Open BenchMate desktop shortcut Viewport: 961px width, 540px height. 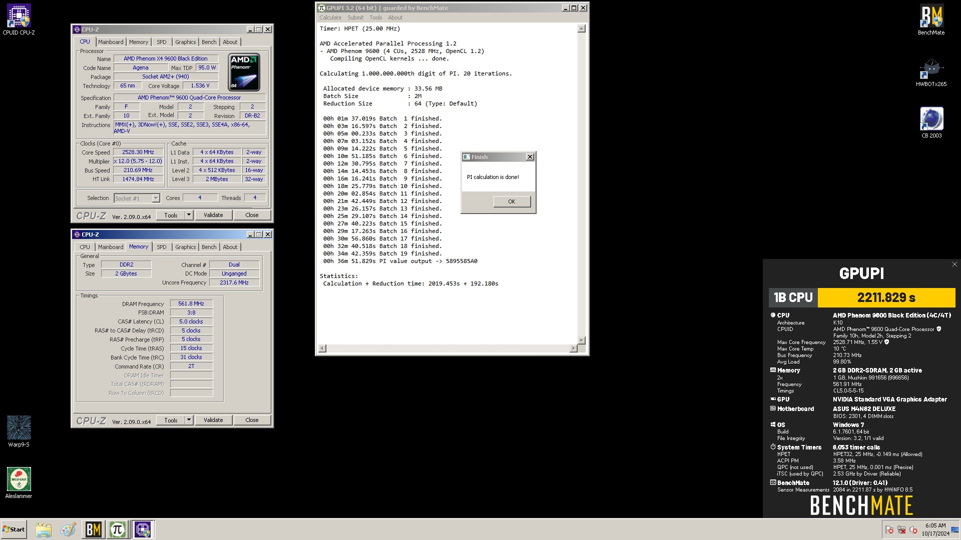(931, 20)
